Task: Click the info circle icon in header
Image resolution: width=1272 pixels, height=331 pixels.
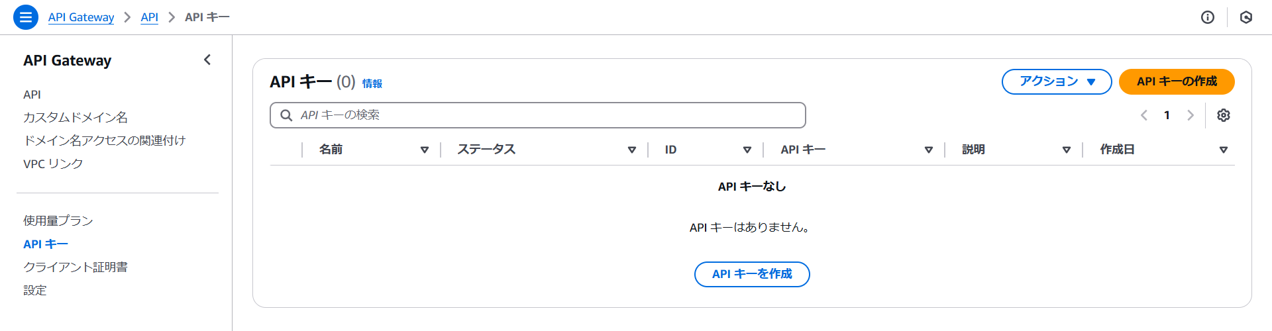Action: click(x=1208, y=17)
